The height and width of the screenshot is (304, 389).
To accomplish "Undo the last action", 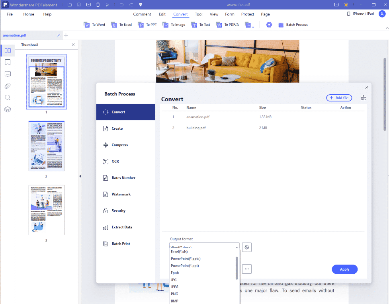I will pos(121,5).
